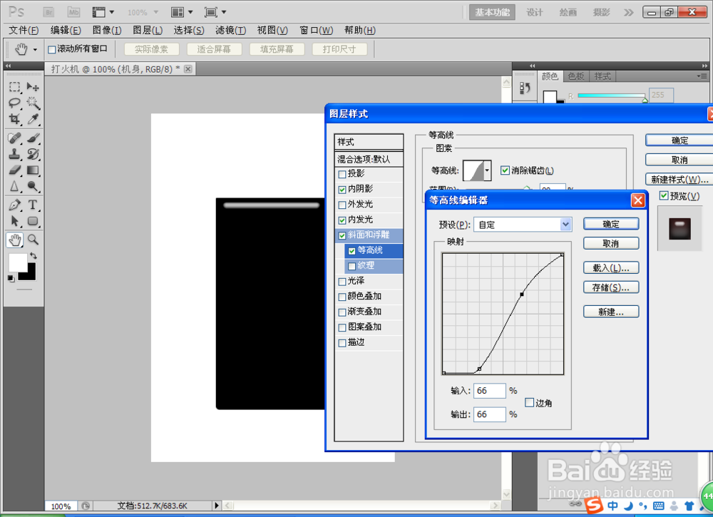This screenshot has width=713, height=517.
Task: Open the screen mode dropdown
Action: (x=215, y=12)
